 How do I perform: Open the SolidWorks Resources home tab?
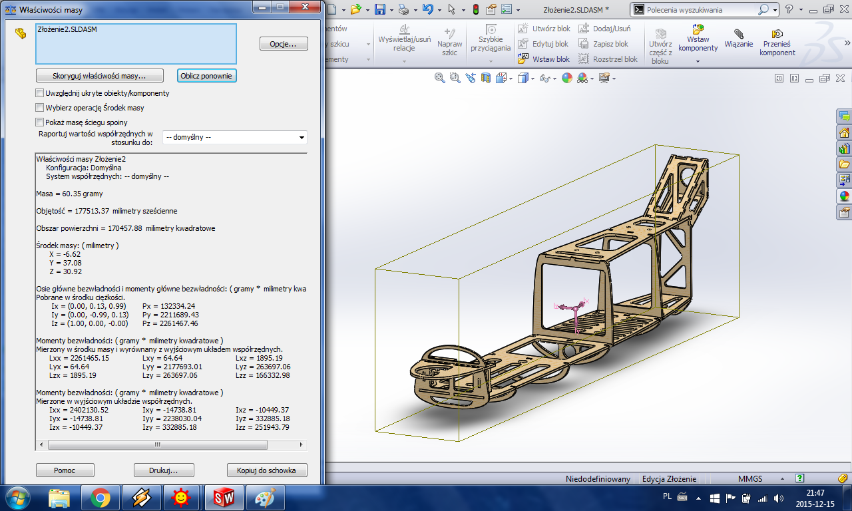pos(844,132)
